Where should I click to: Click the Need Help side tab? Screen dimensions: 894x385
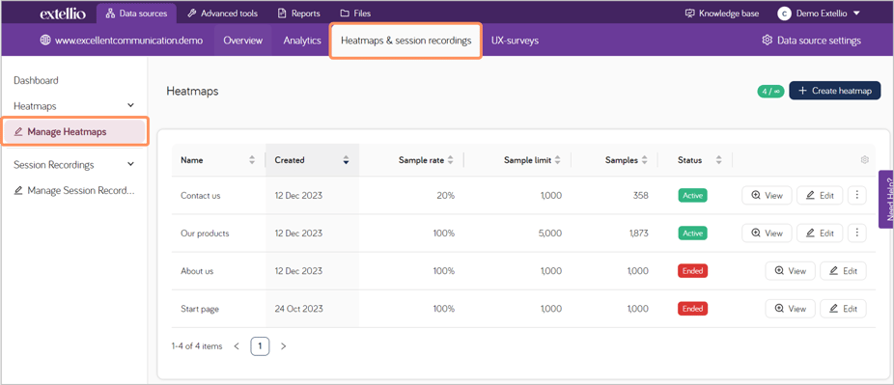click(x=886, y=199)
